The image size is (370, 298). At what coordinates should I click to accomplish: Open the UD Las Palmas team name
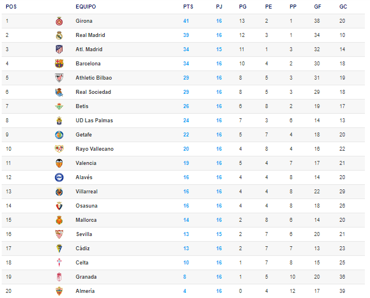pyautogui.click(x=94, y=121)
